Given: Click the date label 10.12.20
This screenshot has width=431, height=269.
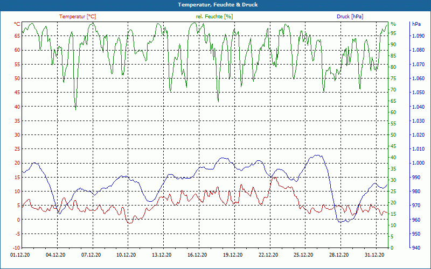Looking at the screenshot, I should (x=126, y=255).
